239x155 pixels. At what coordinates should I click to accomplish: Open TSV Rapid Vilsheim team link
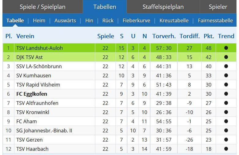[38, 85]
